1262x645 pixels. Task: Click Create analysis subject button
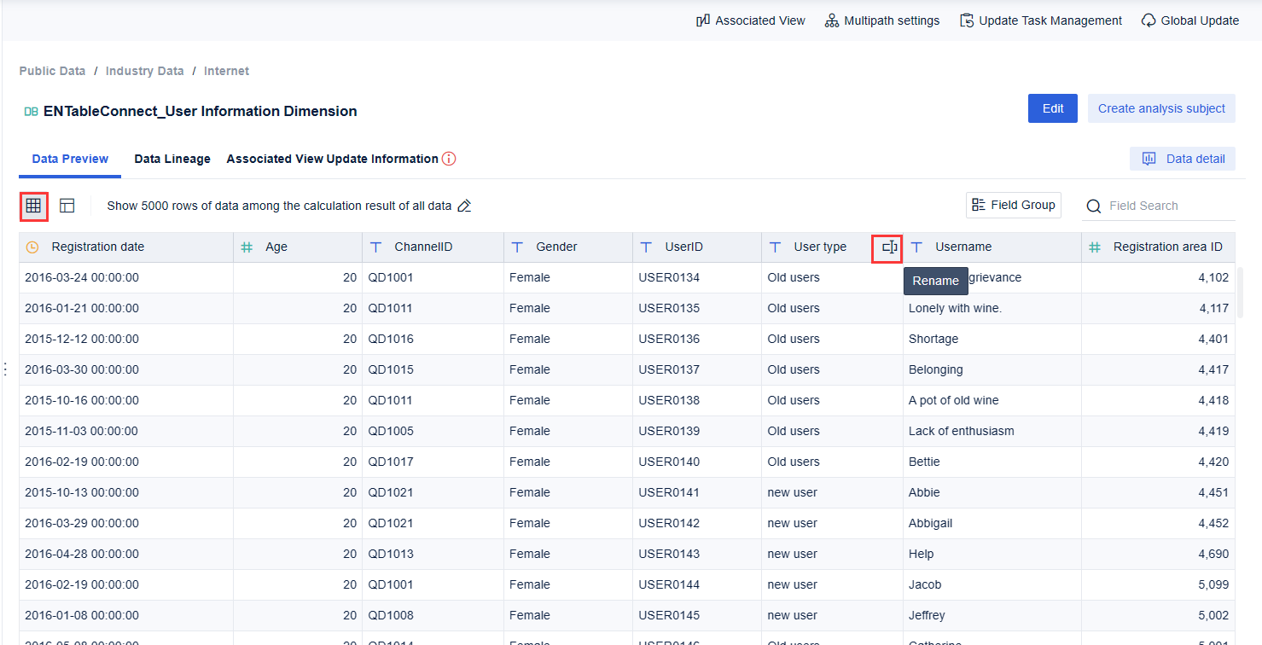[x=1161, y=108]
